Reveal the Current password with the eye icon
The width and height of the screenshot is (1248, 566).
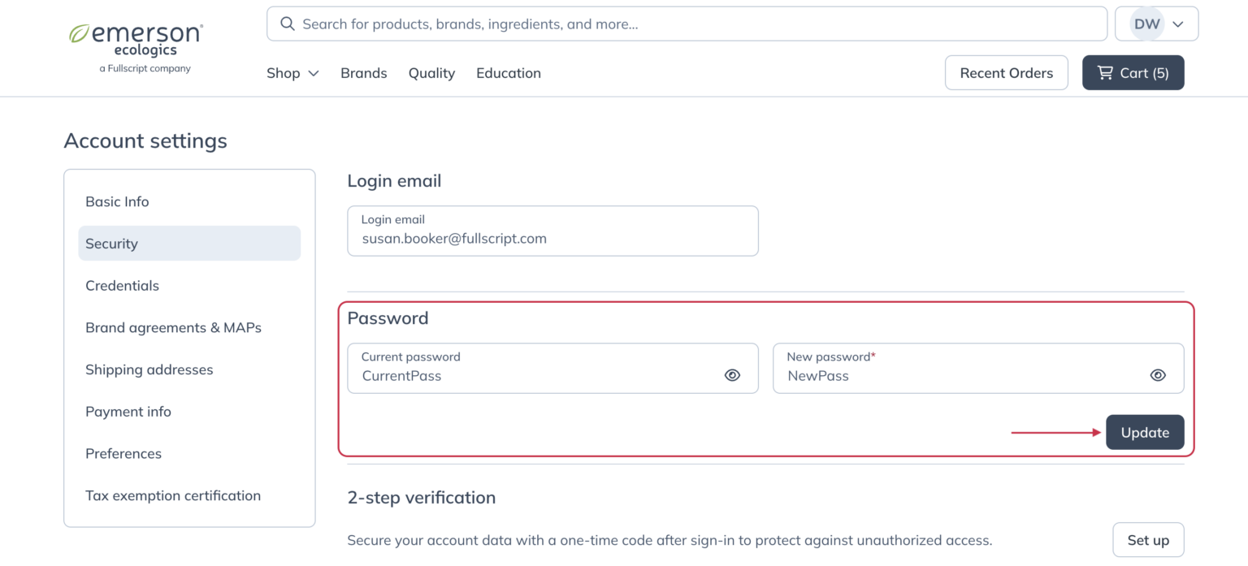(x=732, y=375)
